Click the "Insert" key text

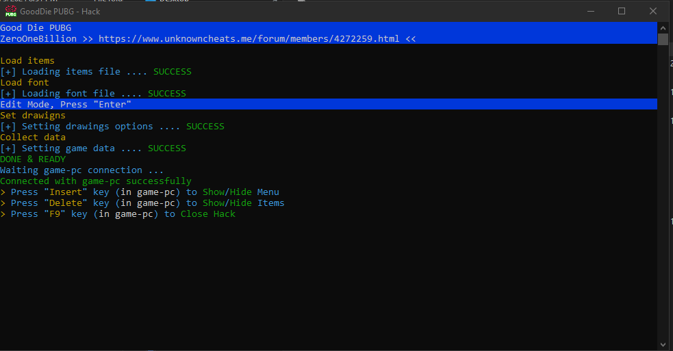66,192
